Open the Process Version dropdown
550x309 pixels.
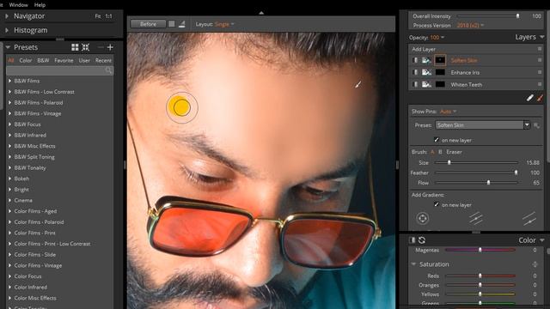coord(470,25)
